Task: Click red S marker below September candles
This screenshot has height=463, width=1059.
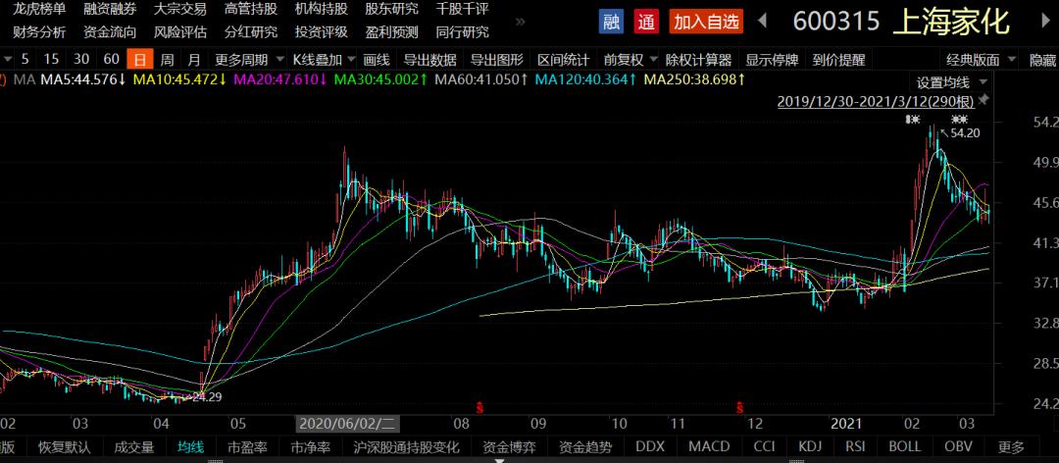Action: [479, 407]
